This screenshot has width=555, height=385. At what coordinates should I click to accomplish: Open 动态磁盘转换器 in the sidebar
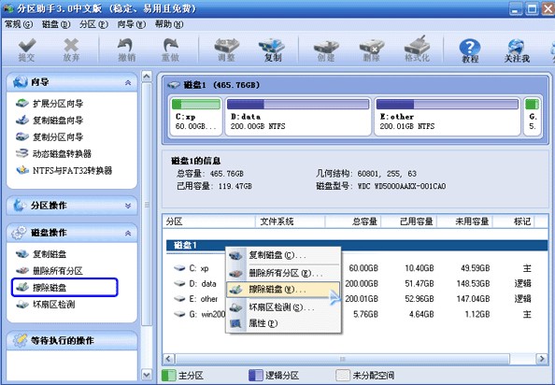pyautogui.click(x=54, y=153)
